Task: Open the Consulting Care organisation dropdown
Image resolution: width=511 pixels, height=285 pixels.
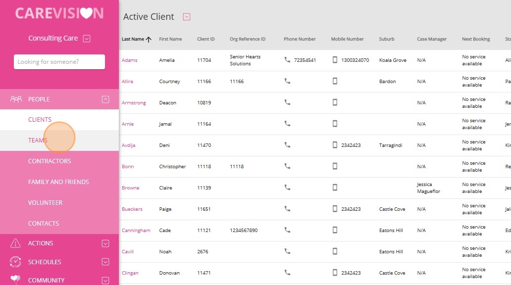Action: [x=86, y=39]
